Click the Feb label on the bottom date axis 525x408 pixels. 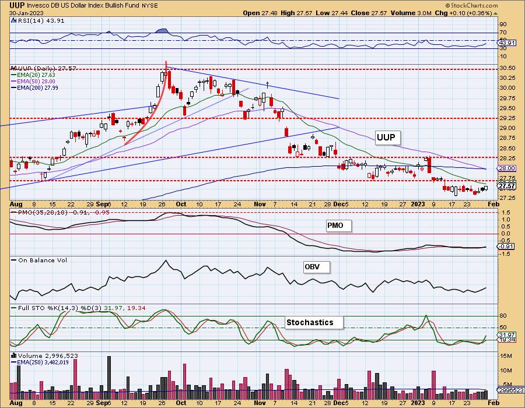click(494, 403)
